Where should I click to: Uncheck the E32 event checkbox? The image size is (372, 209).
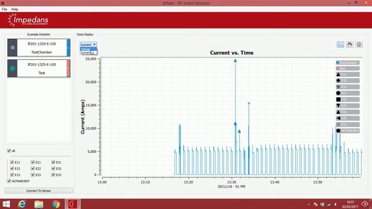(53, 168)
